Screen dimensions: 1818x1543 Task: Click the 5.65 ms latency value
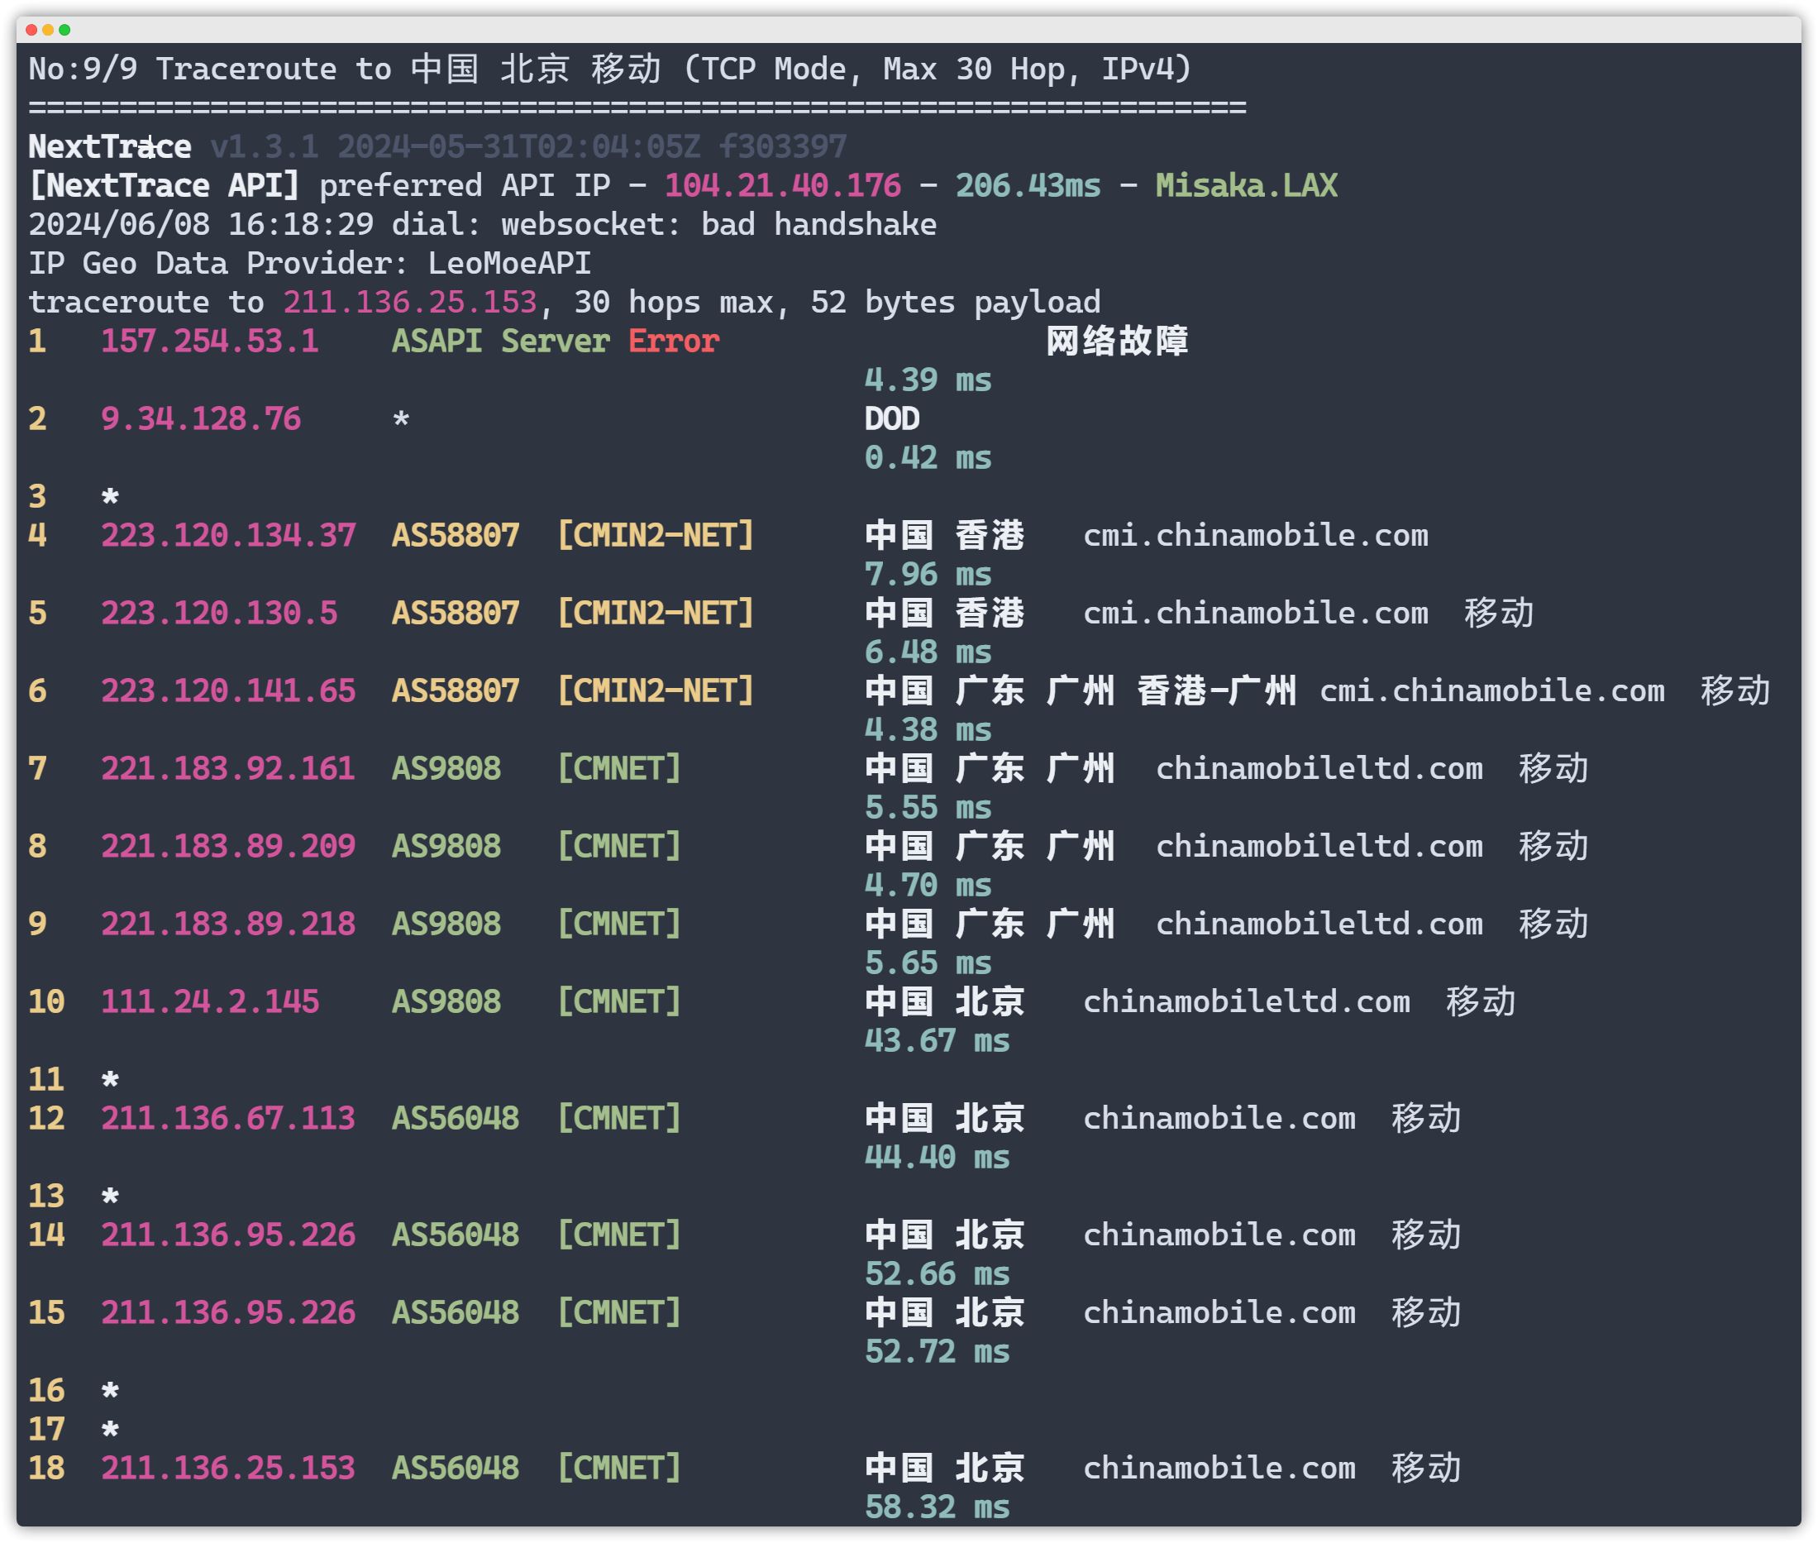[928, 963]
